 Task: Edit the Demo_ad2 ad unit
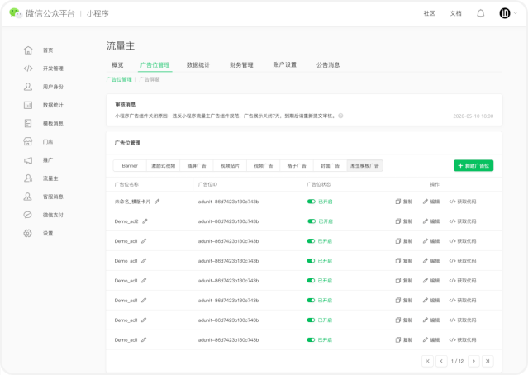[431, 221]
